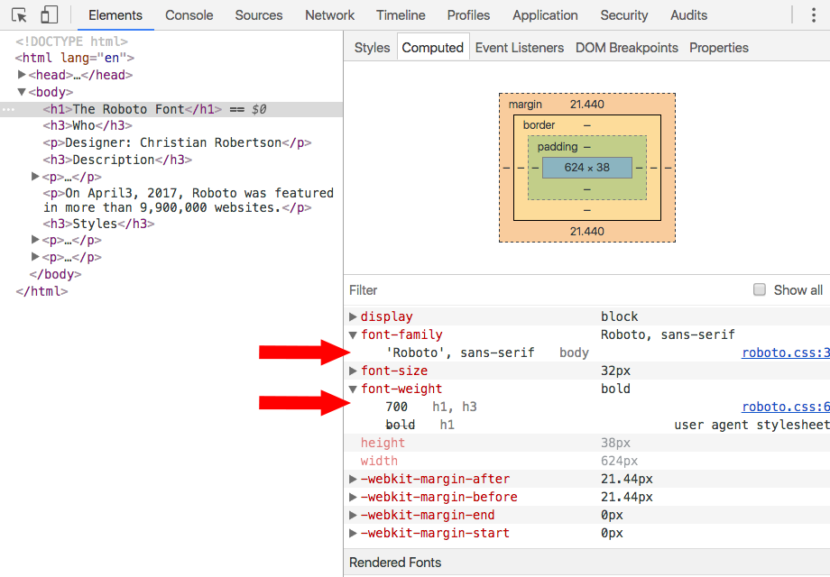Screen dimensions: 830x577
Task: Select the html lang="en" node
Action: coord(75,58)
